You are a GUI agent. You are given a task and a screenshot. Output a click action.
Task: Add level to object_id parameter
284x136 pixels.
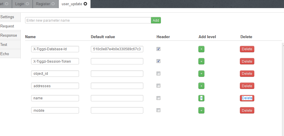(201, 74)
